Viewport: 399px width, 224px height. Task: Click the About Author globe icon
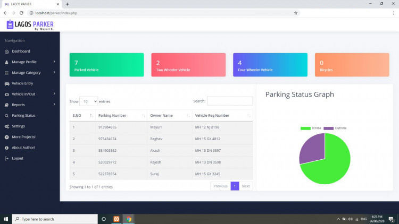click(7, 148)
